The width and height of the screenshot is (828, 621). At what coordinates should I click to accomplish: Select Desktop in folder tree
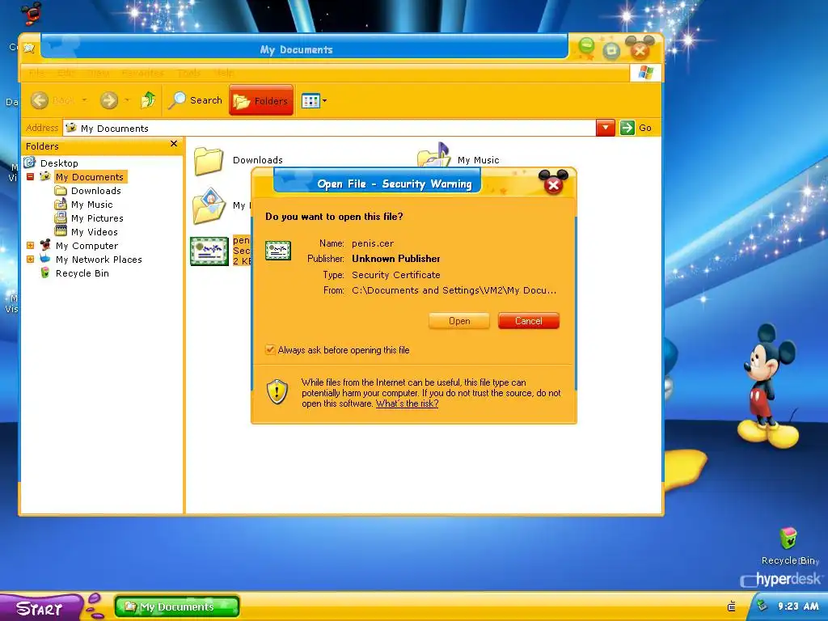click(x=59, y=163)
